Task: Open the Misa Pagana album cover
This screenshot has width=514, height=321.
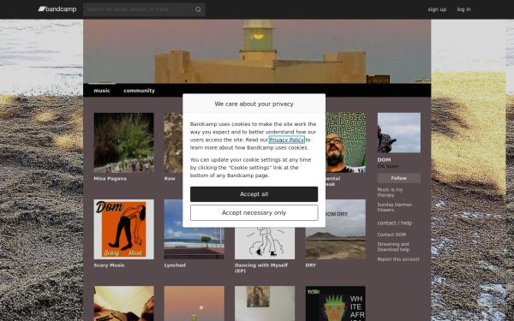Action: [x=124, y=143]
